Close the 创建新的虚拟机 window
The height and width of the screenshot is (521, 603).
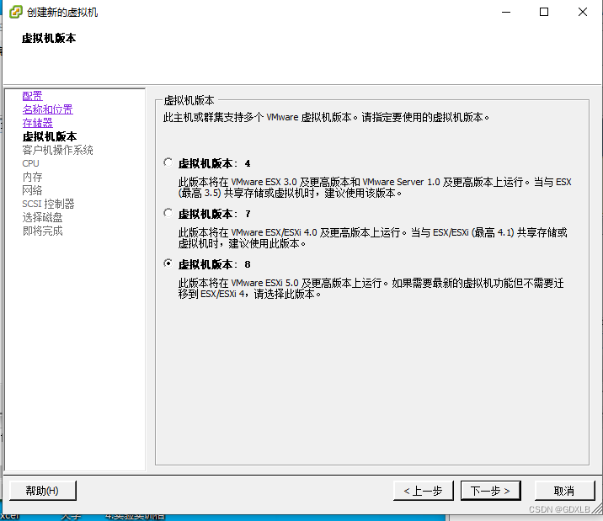(x=583, y=12)
